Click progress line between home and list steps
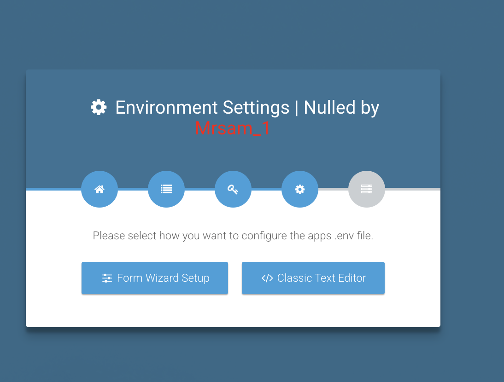The height and width of the screenshot is (382, 504). click(133, 189)
